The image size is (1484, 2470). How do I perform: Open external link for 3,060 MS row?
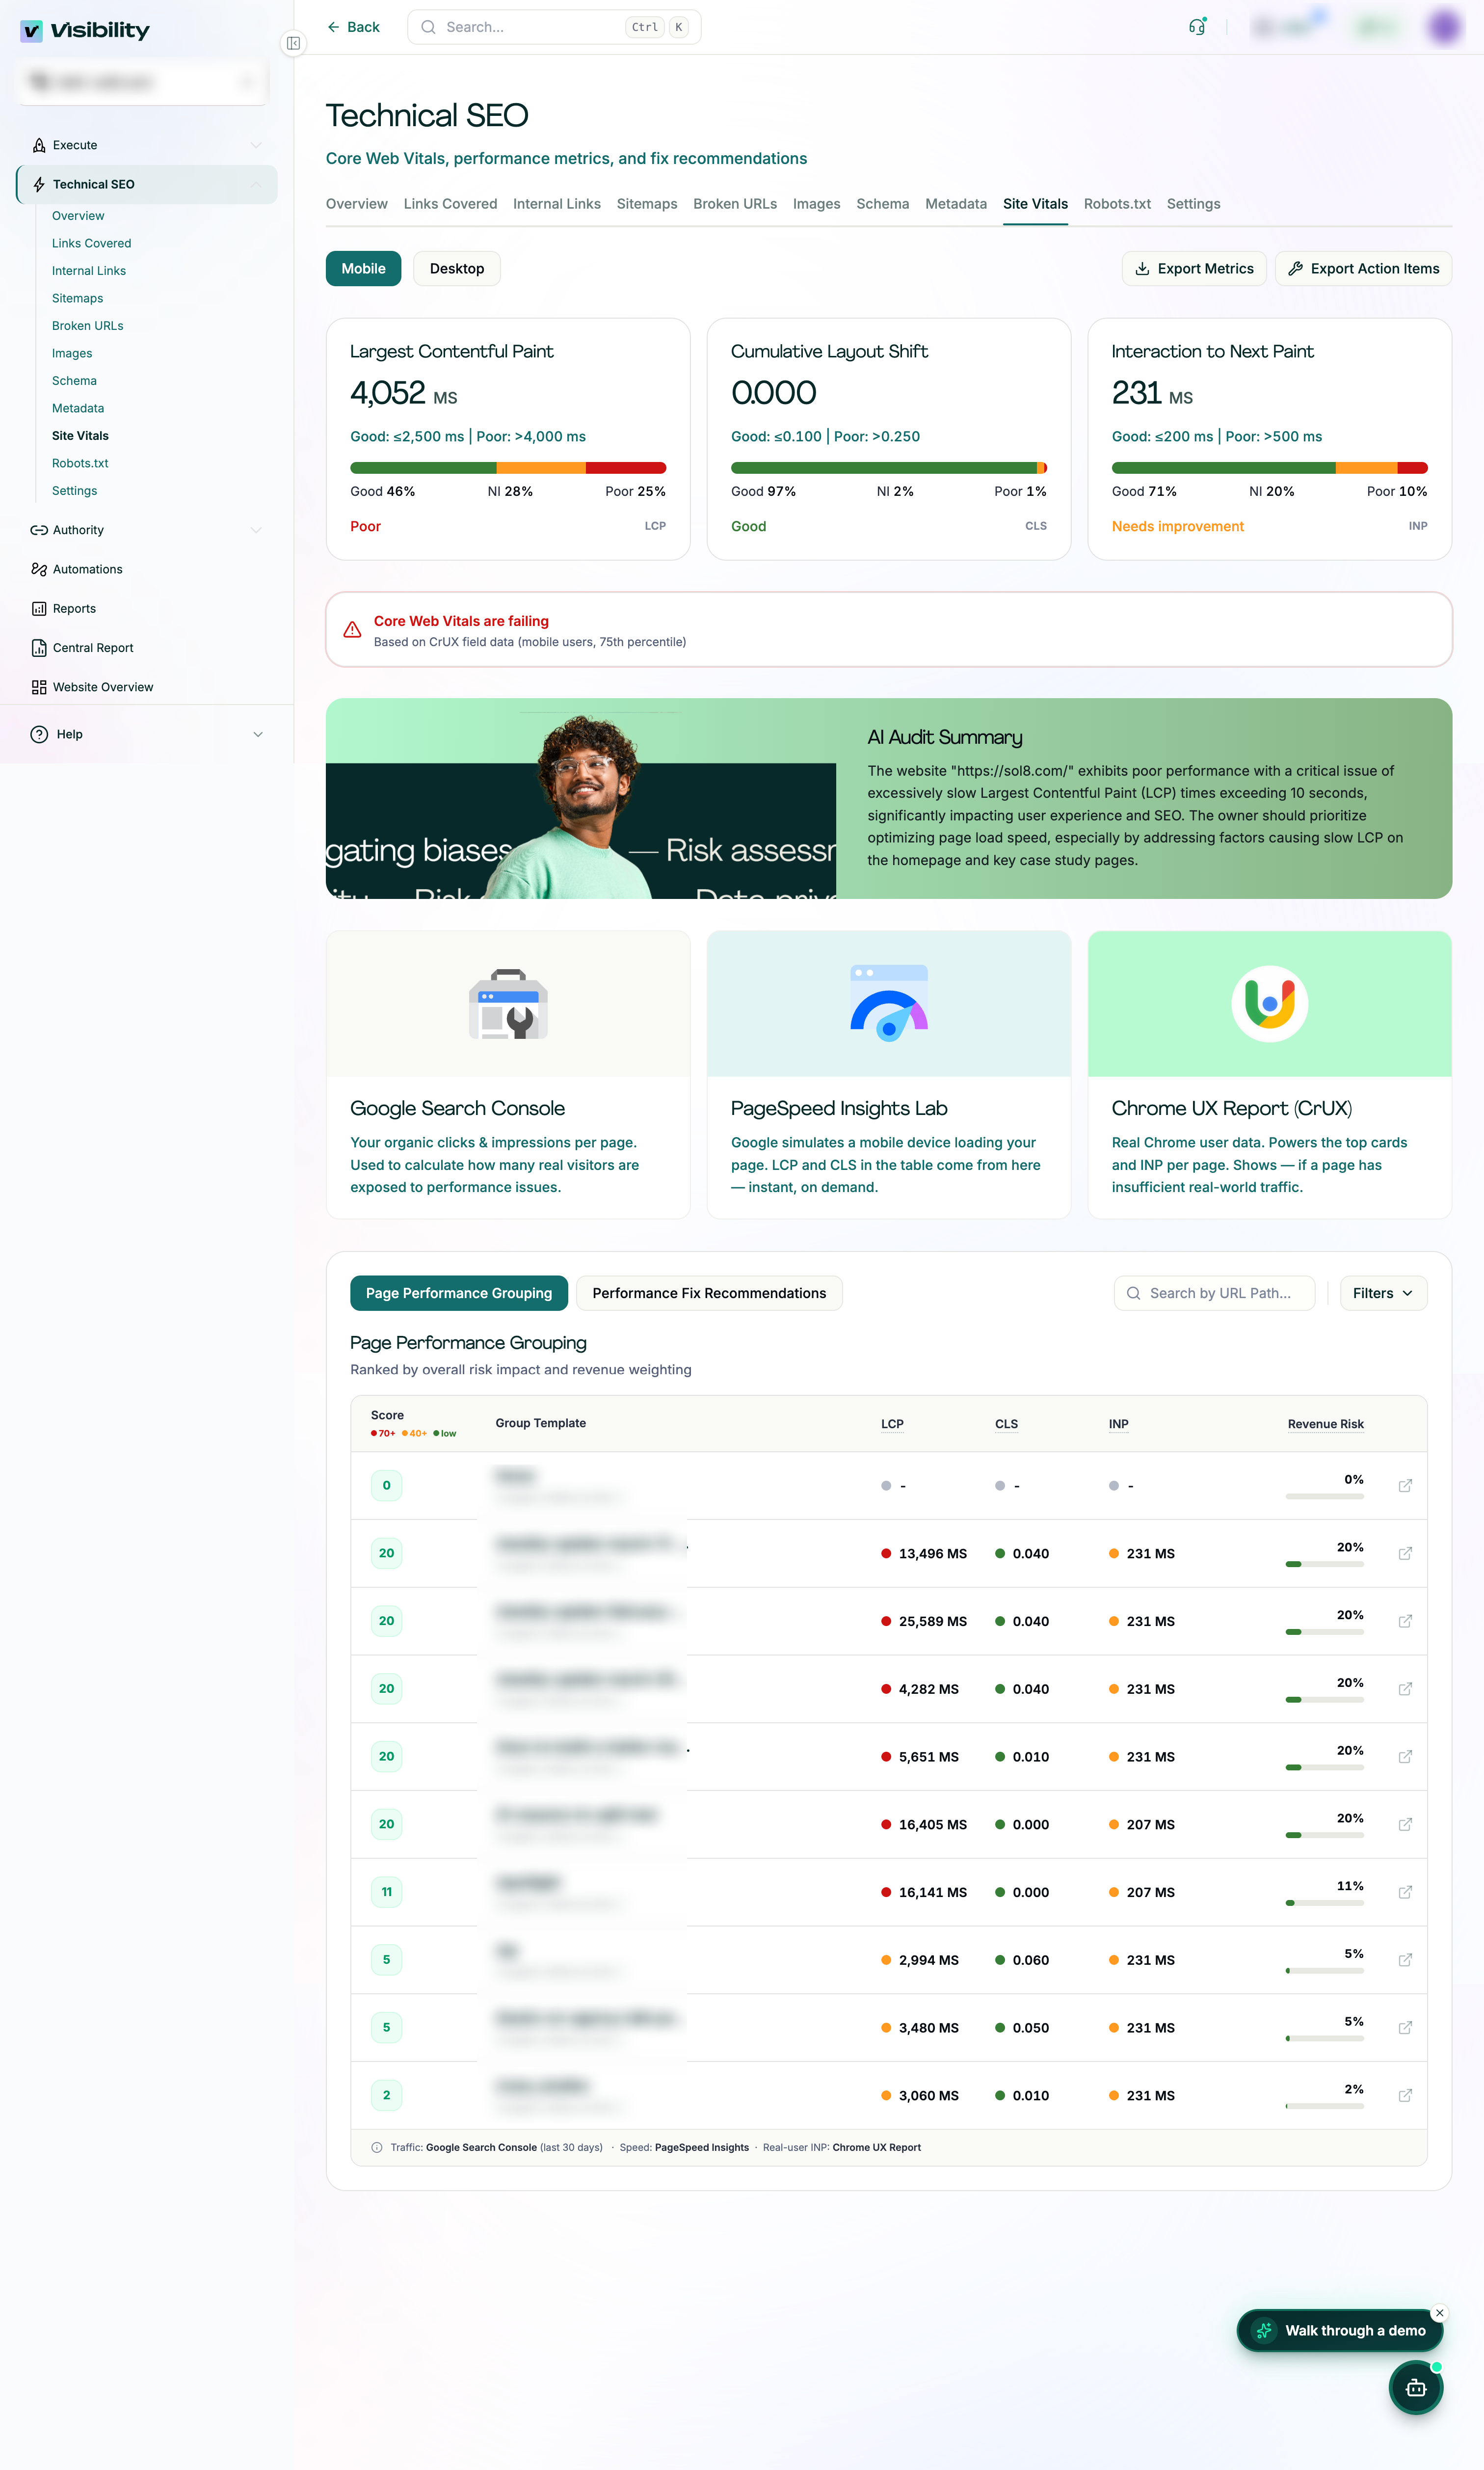click(1405, 2095)
